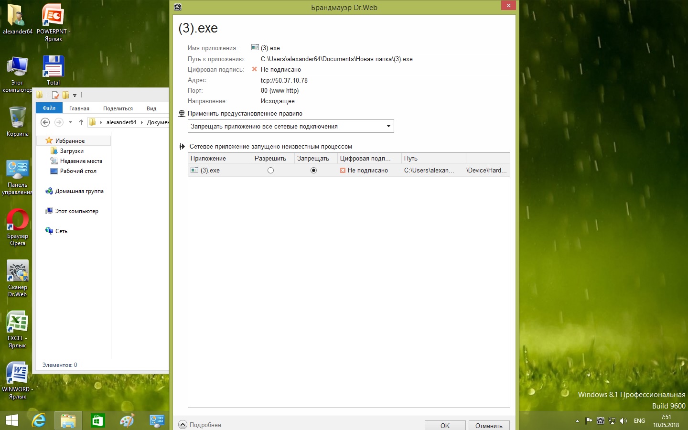Switch to the Главная ribbon tab
Viewport: 688px width, 430px height.
79,108
